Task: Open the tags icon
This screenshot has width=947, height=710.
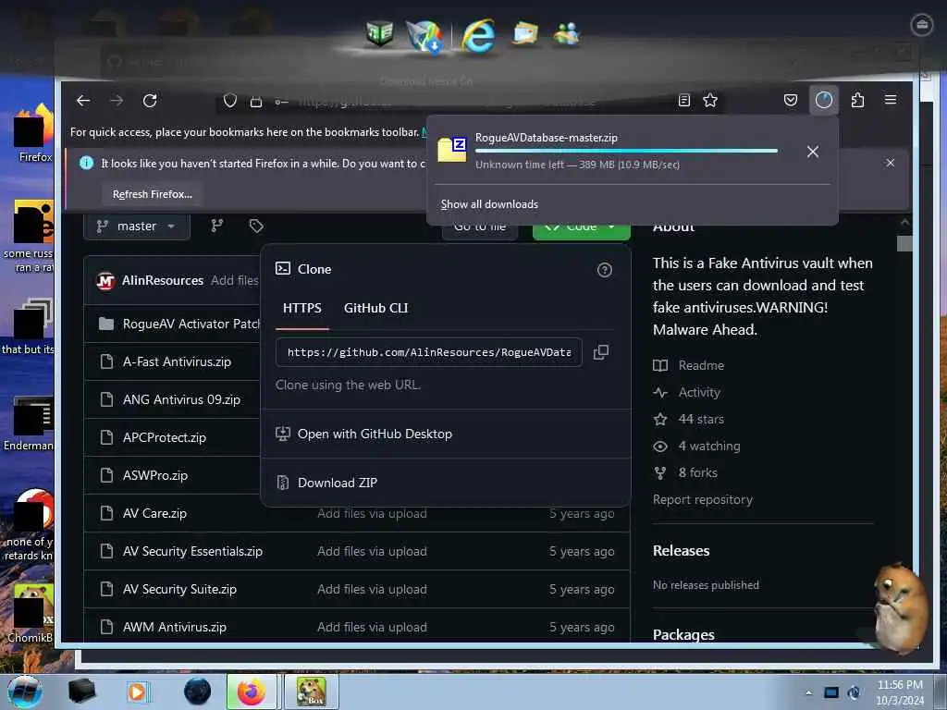Action: coord(256,226)
